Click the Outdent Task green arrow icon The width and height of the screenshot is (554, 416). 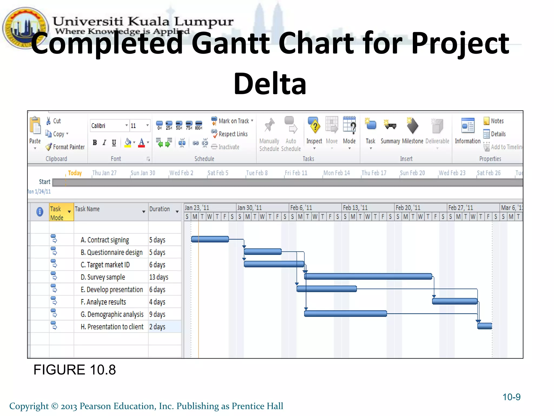pyautogui.click(x=159, y=142)
